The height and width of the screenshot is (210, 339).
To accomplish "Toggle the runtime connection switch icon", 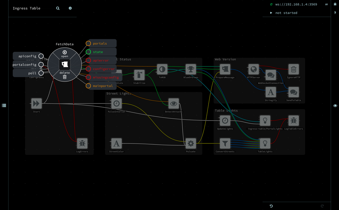I will 326,4.
